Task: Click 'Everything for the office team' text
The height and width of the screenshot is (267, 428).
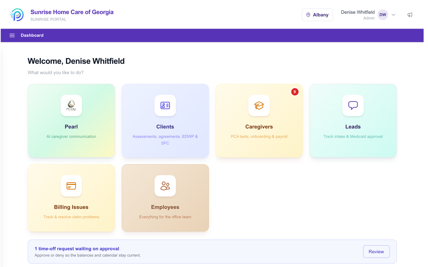Action: point(165,217)
